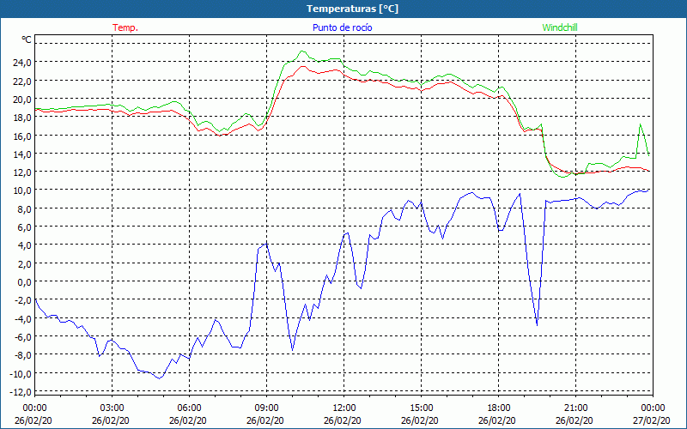Click the 09:00 time axis label

[266, 408]
